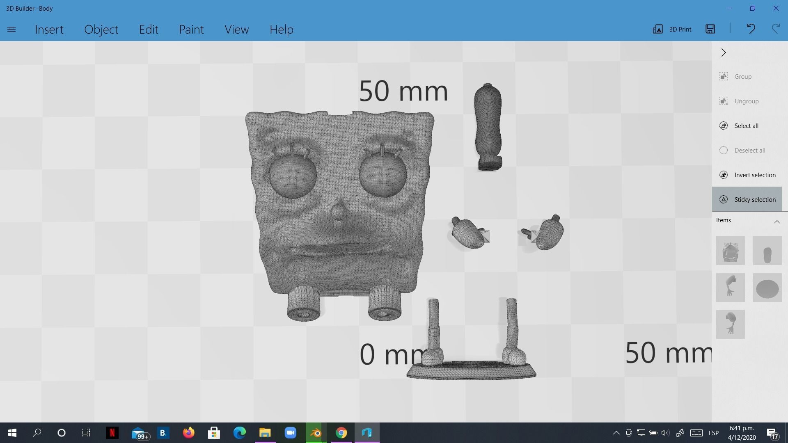
Task: Open the Paint menu
Action: point(191,30)
